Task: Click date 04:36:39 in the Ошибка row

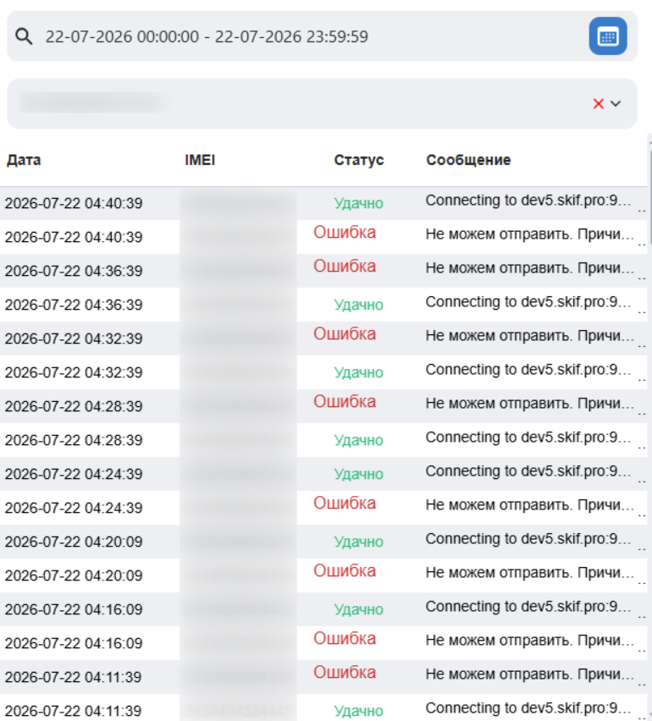Action: (x=74, y=271)
